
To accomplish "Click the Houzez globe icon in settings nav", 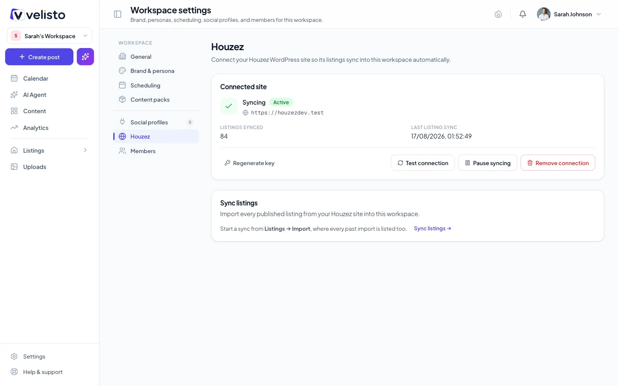I will (122, 136).
